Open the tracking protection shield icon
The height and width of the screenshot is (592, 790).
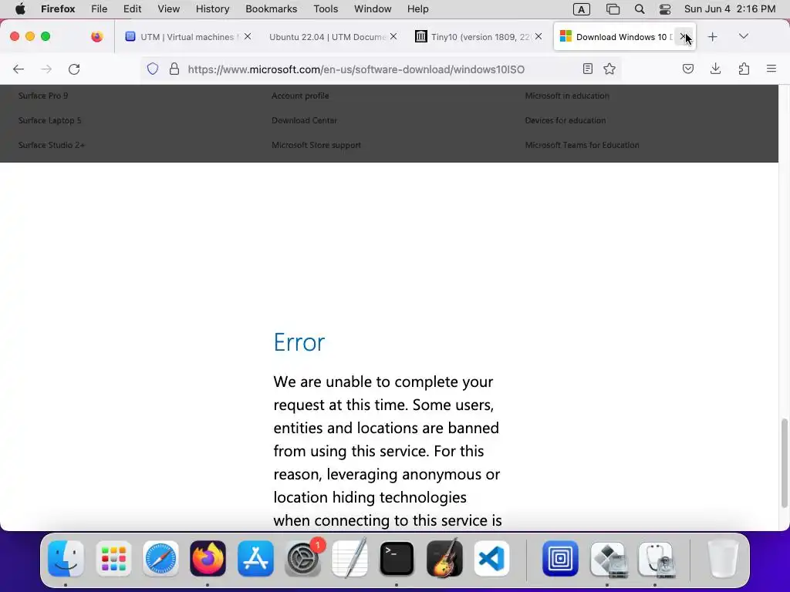coord(153,69)
